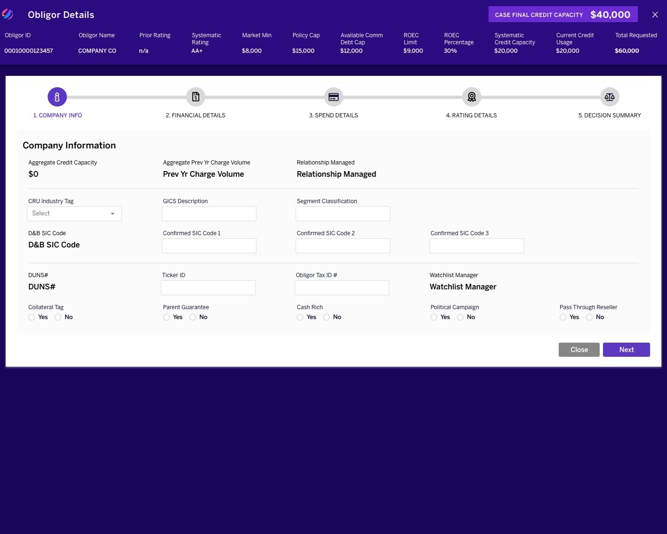The width and height of the screenshot is (667, 534).
Task: Click the app logo in header
Action: click(x=8, y=15)
